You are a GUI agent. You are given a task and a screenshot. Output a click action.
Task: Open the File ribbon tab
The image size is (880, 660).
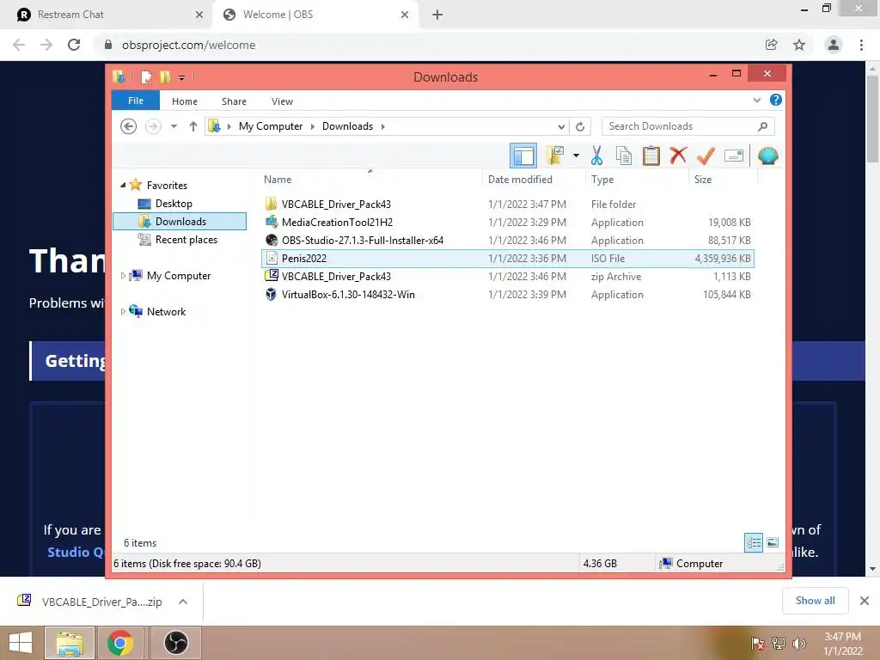[136, 101]
